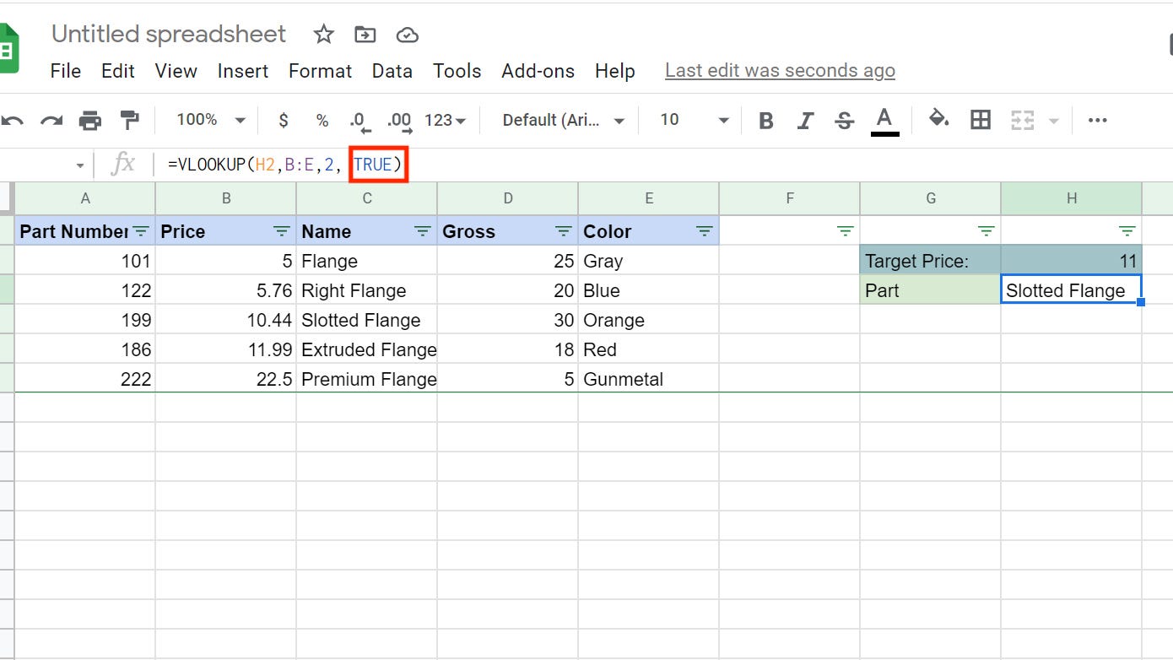Image resolution: width=1173 pixels, height=660 pixels.
Task: Open the File menu
Action: click(x=66, y=71)
